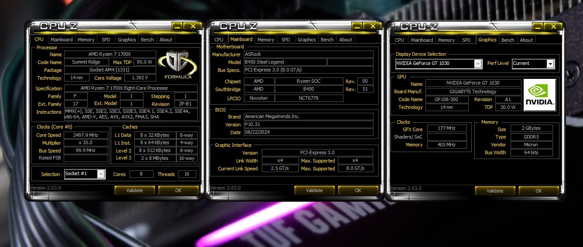Open Bench tab in right window
The height and width of the screenshot is (247, 583).
tap(508, 40)
